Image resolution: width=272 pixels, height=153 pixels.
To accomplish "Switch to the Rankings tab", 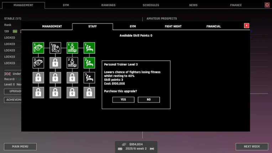I will [109, 5].
